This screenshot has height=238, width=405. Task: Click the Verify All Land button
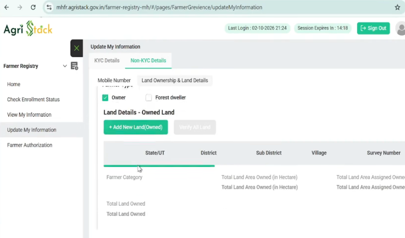coord(195,127)
